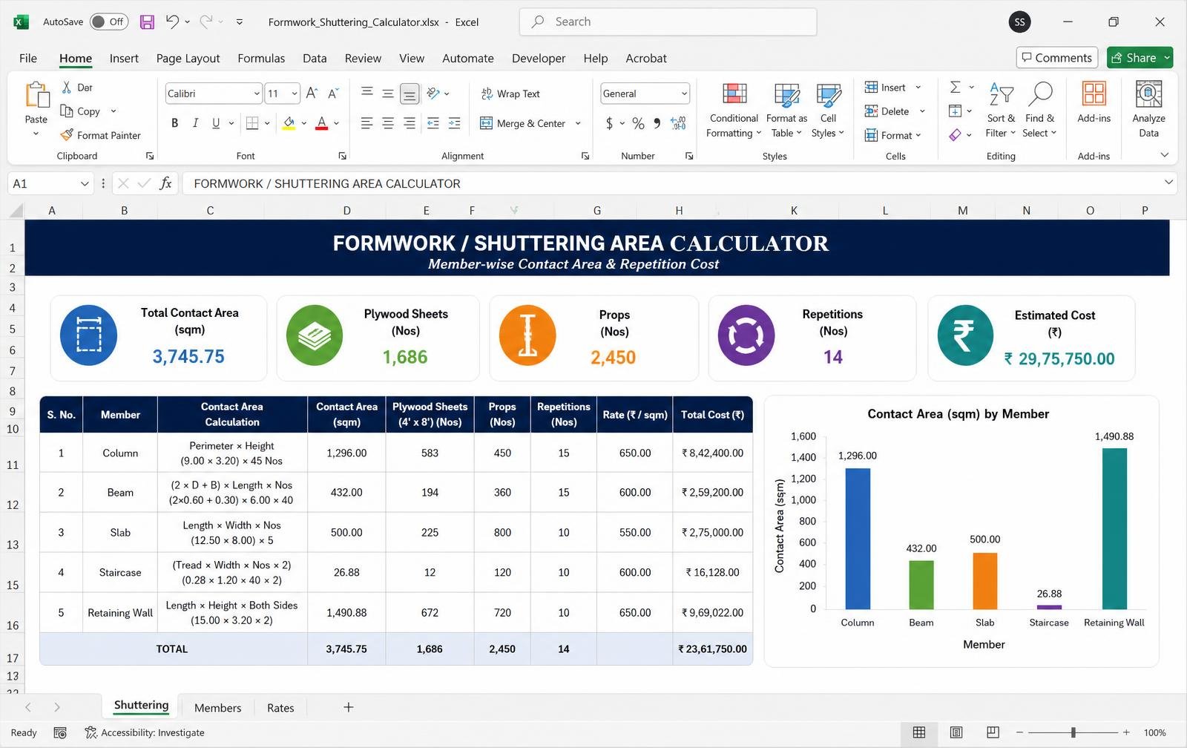1187x748 pixels.
Task: Click the Center horizontal alignment icon
Action: coord(388,123)
